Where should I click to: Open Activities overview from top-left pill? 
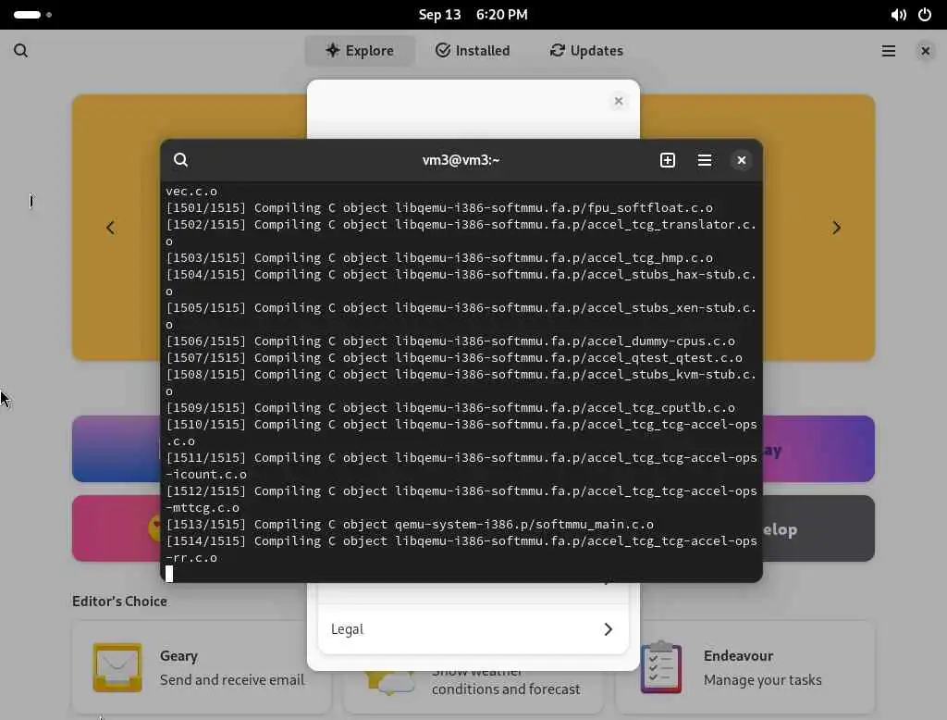pos(32,15)
